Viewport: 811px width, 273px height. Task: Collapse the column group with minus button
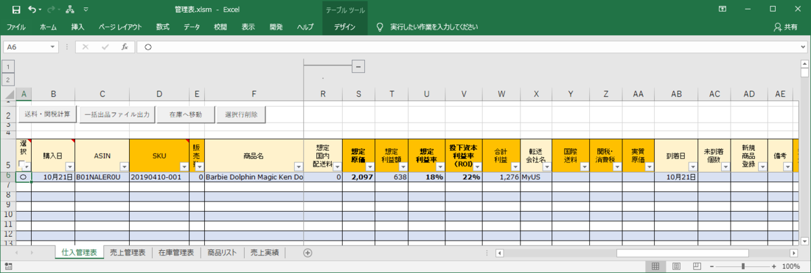(x=359, y=66)
